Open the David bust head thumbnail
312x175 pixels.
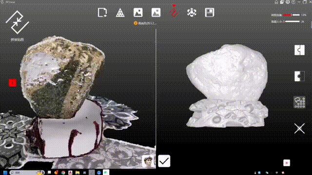click(x=148, y=161)
